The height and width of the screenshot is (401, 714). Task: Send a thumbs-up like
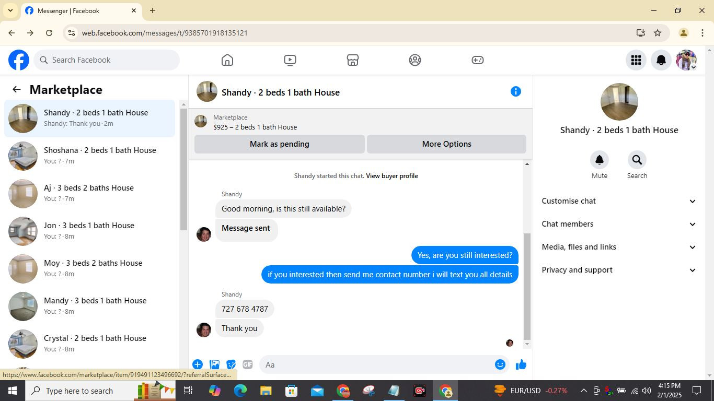[x=521, y=364]
